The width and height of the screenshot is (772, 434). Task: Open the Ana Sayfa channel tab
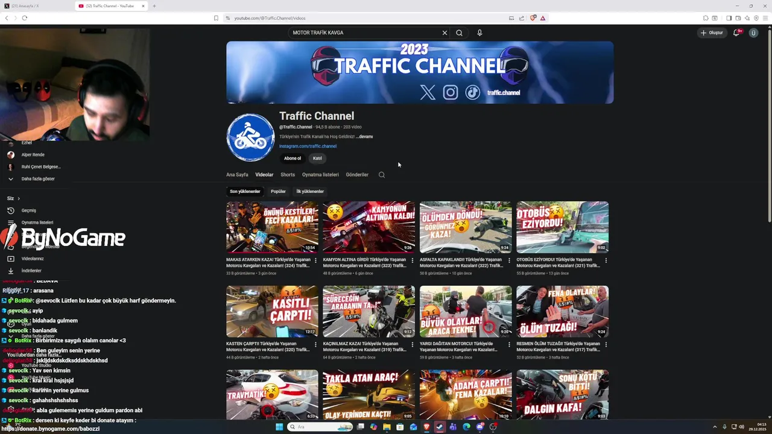(x=237, y=175)
